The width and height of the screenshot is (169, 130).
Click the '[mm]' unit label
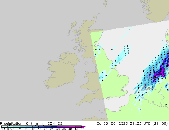coord(39,124)
